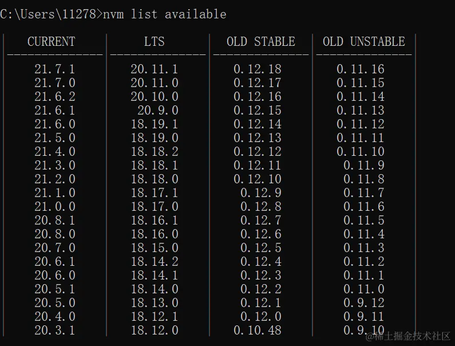This screenshot has width=455, height=346.
Task: Select old unstable version 0.11.5
Action: 364,220
